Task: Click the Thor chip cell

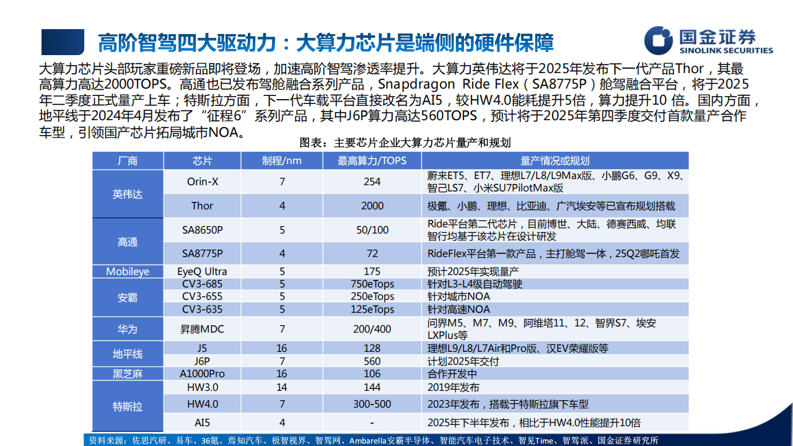Action: pos(202,206)
